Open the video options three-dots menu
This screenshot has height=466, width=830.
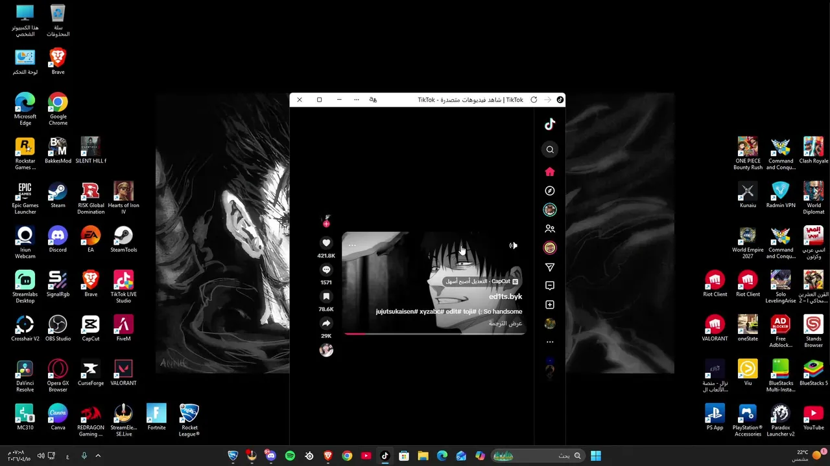pos(352,245)
